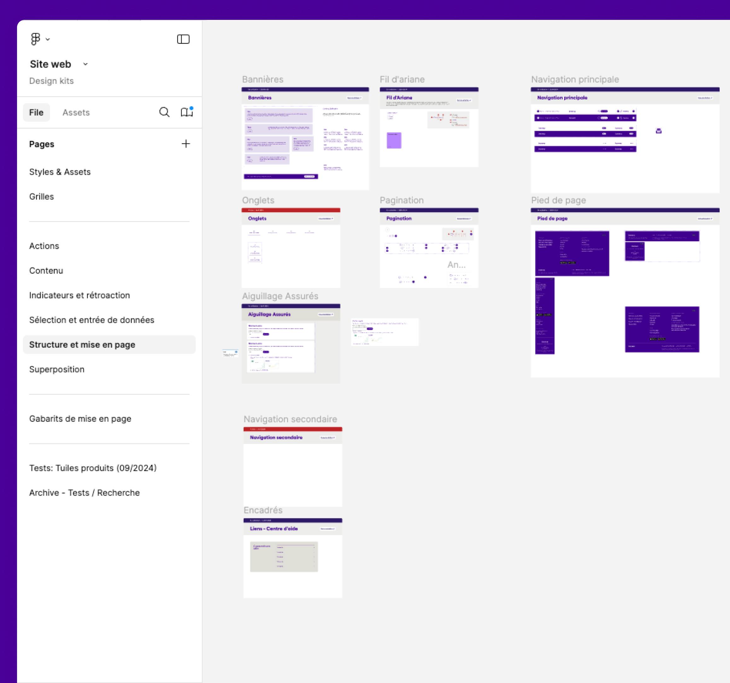Viewport: 730px width, 683px height.
Task: Click the add new page icon
Action: (186, 144)
